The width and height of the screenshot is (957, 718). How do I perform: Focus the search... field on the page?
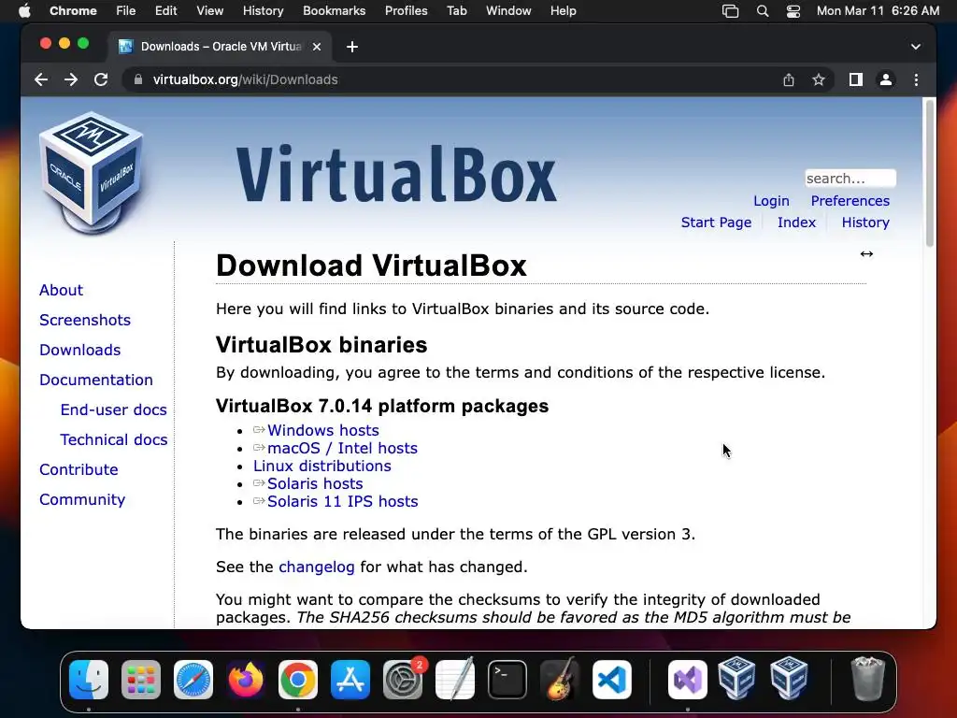click(x=850, y=179)
